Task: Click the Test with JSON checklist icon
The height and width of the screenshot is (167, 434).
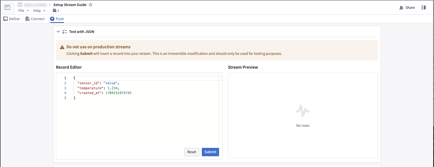Action: coord(65,32)
